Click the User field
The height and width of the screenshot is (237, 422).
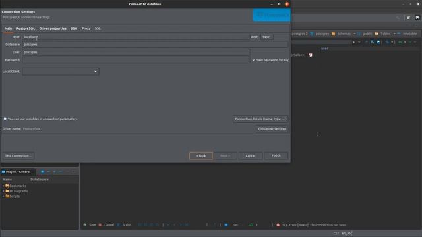point(136,52)
